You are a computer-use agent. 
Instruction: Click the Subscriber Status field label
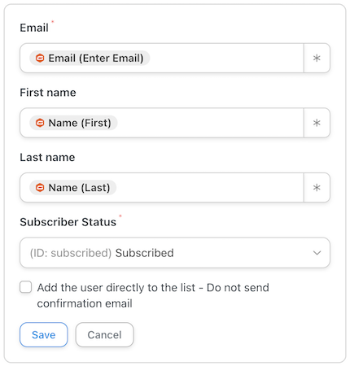(x=68, y=222)
